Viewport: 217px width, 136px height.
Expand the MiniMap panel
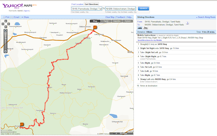121,134
